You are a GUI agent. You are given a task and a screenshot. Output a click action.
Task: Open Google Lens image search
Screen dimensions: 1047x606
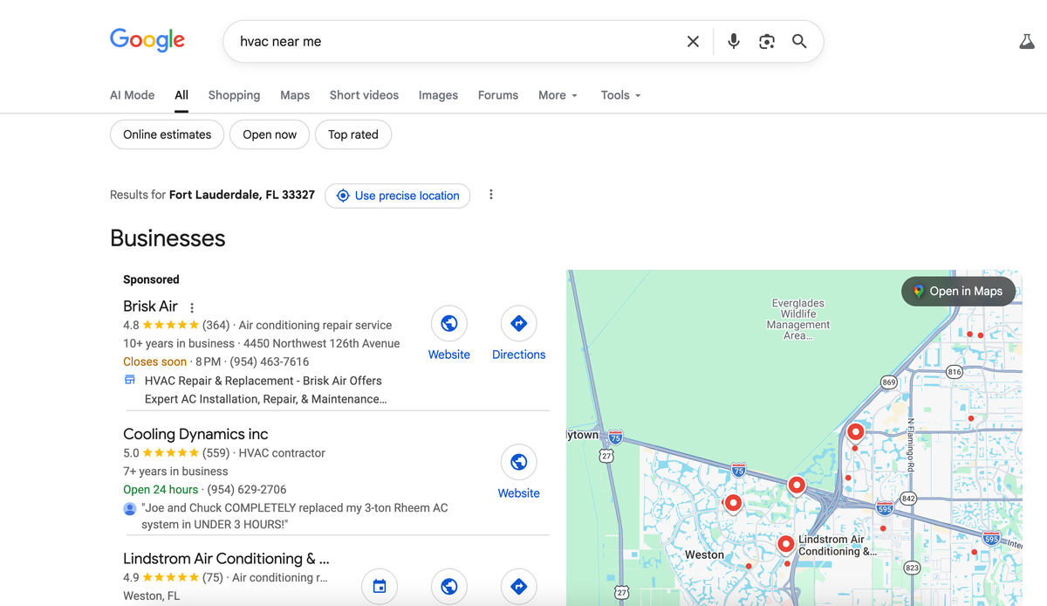(x=766, y=41)
